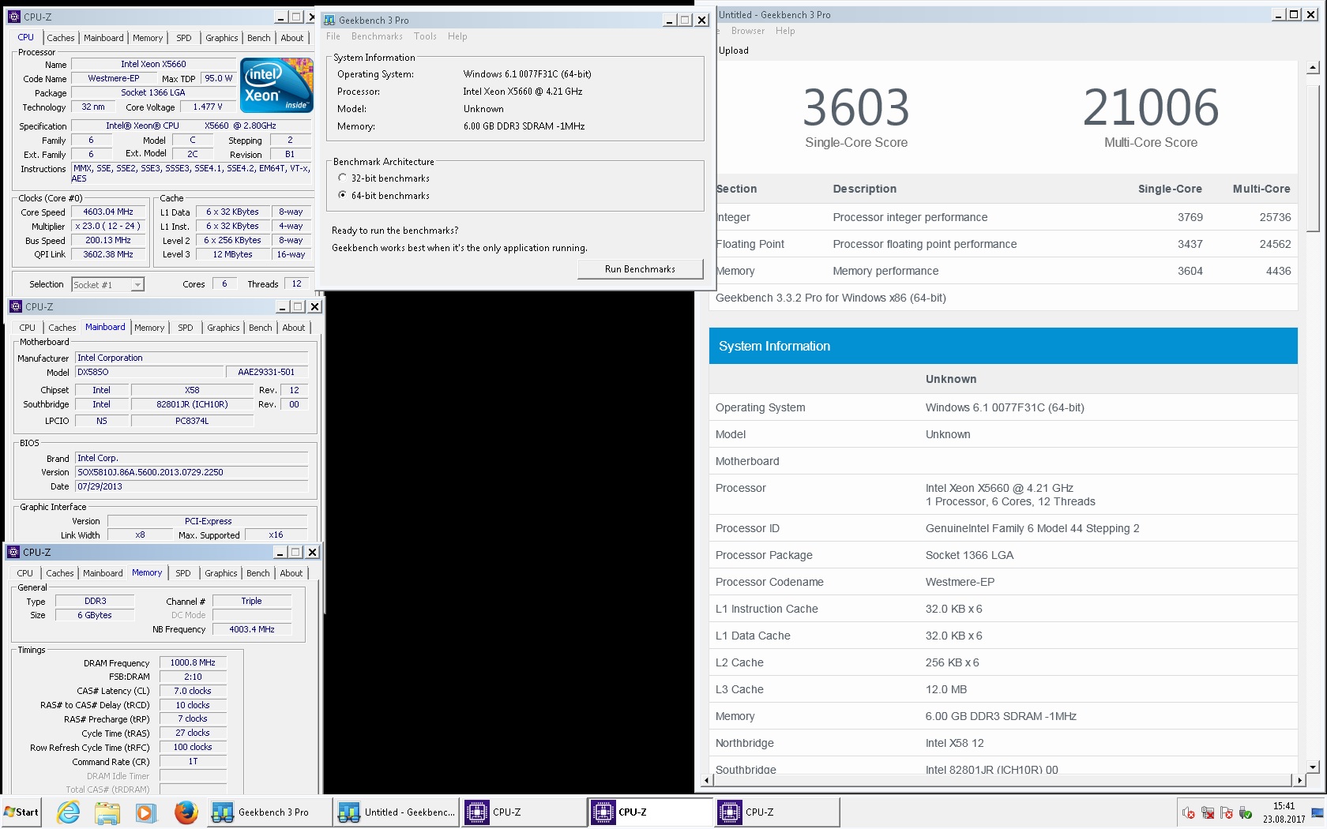Open the Help menu in Geekbench 3 Pro

(x=457, y=36)
